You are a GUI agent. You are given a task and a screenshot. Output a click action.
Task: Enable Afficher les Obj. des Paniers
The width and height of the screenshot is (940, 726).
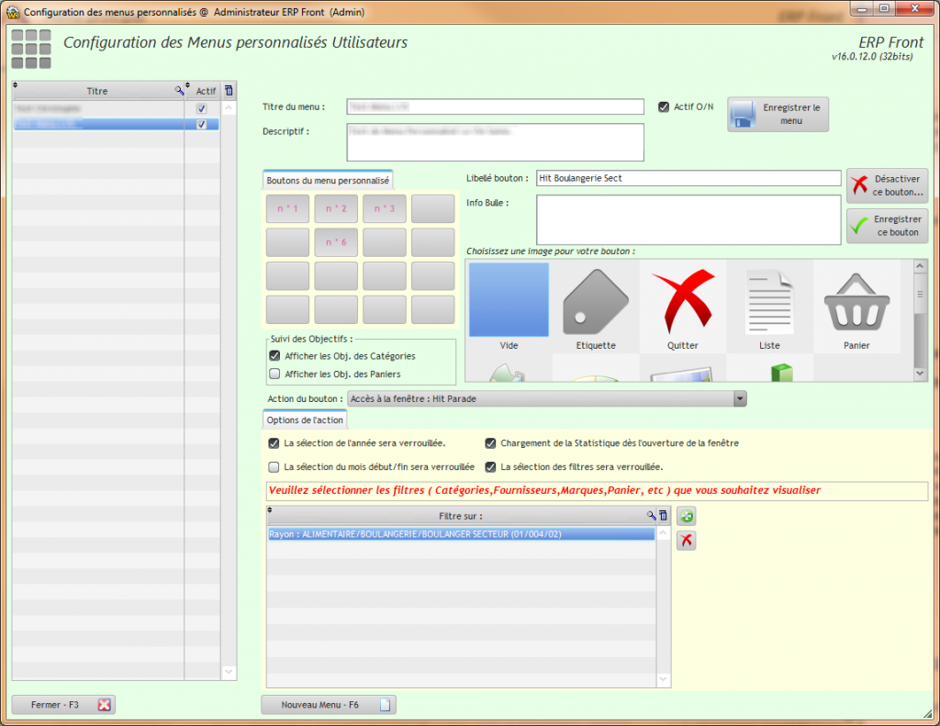click(274, 374)
